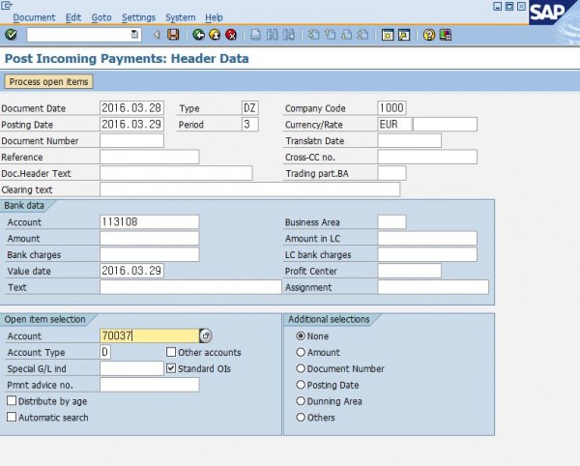Image resolution: width=580 pixels, height=466 pixels.
Task: Click the yellow Help question mark icon
Action: tap(429, 35)
